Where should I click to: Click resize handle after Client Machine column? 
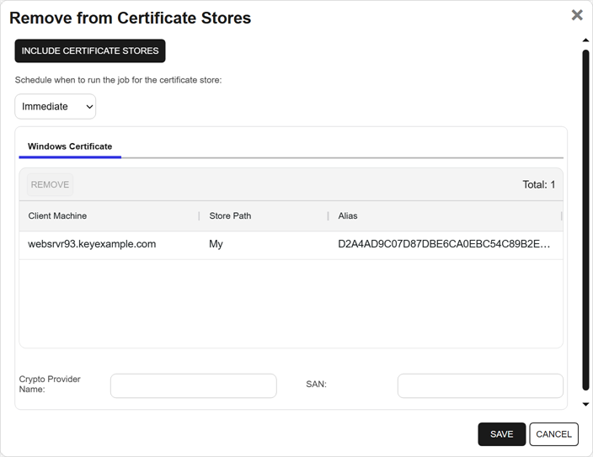(x=199, y=216)
